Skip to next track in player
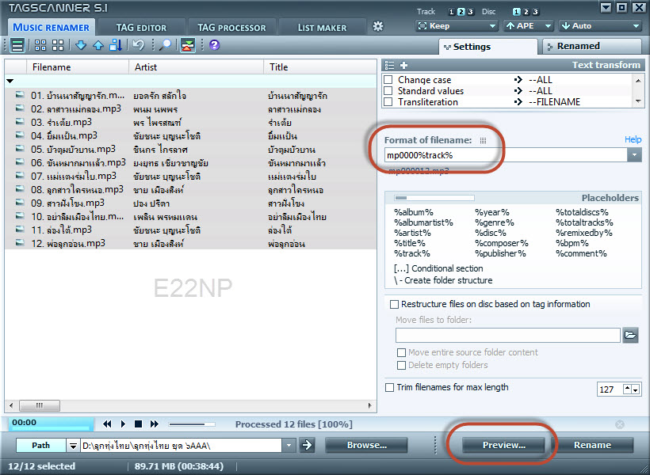Image resolution: width=650 pixels, height=475 pixels. pyautogui.click(x=155, y=424)
